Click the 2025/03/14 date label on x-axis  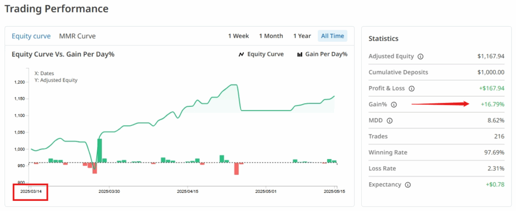click(30, 191)
